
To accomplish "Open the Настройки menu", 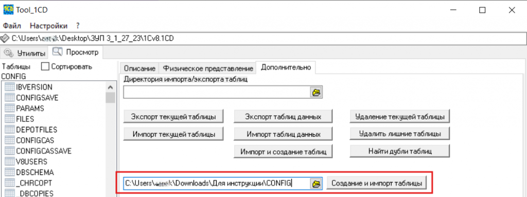I will [48, 26].
